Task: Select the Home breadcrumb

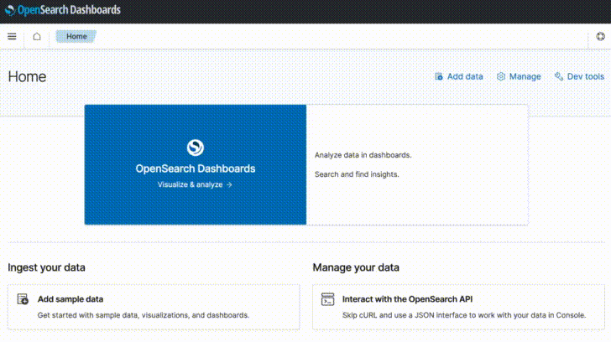Action: [76, 37]
